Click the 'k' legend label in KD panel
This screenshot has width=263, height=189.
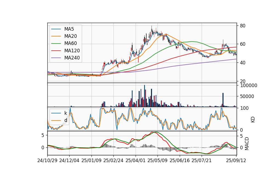point(65,113)
